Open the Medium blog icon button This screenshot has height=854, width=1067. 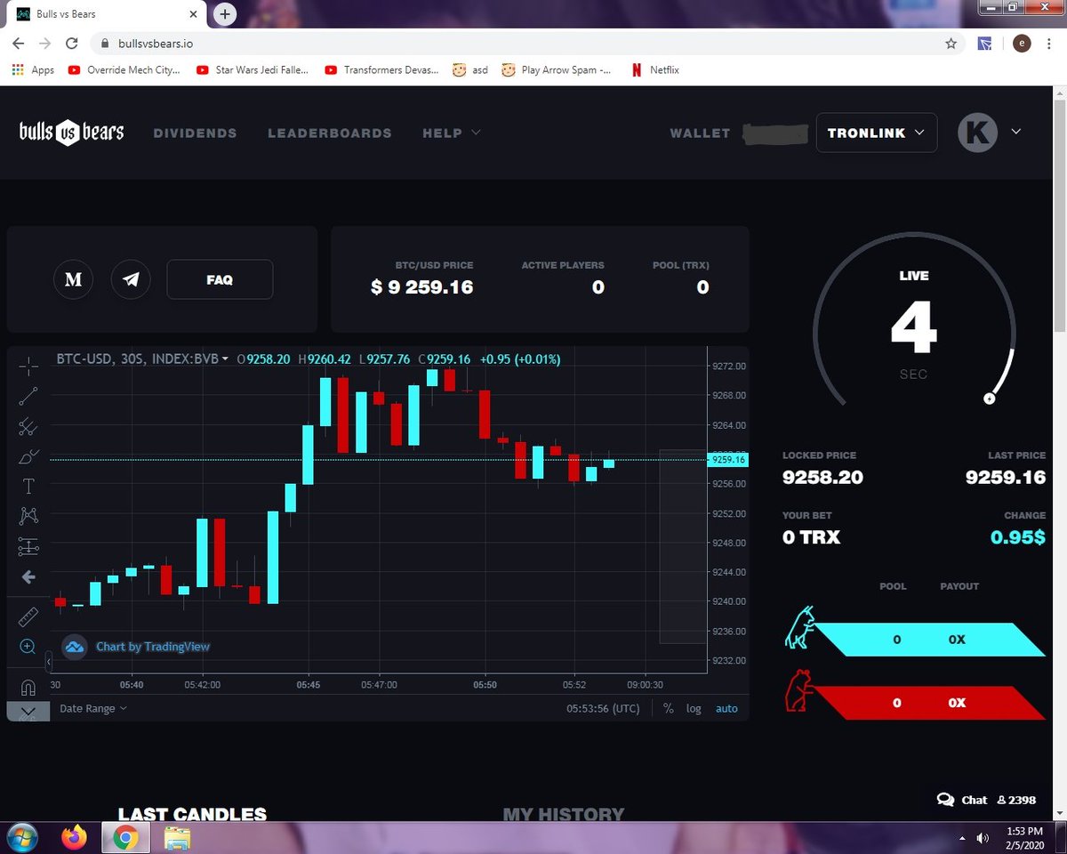74,279
